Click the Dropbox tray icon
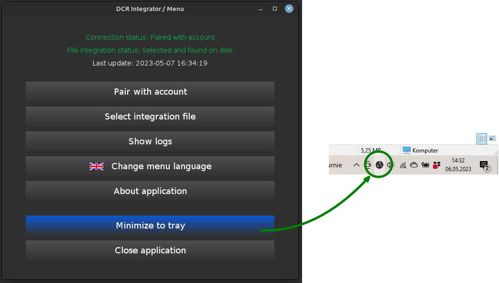 coord(437,165)
